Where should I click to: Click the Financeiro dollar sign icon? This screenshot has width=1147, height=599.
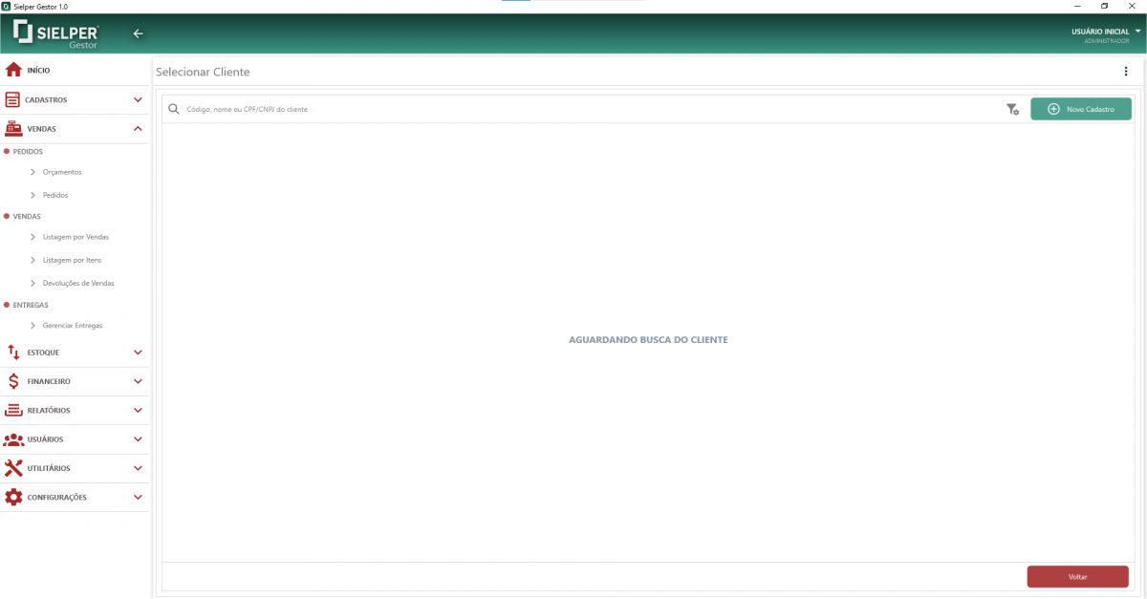13,381
